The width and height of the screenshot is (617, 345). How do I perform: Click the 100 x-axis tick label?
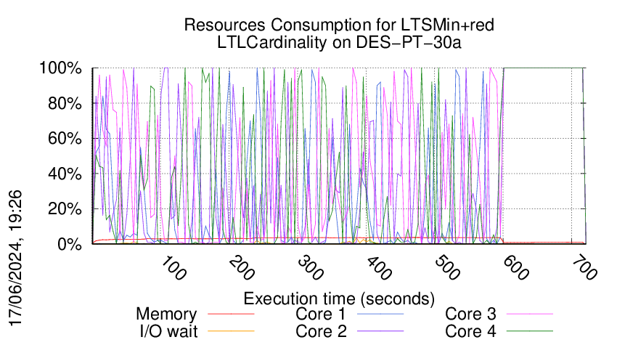click(173, 268)
